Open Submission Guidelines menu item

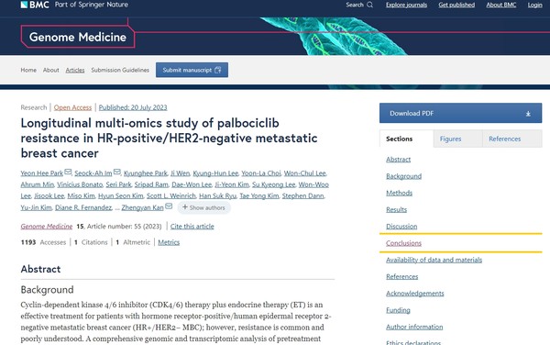[x=120, y=71]
